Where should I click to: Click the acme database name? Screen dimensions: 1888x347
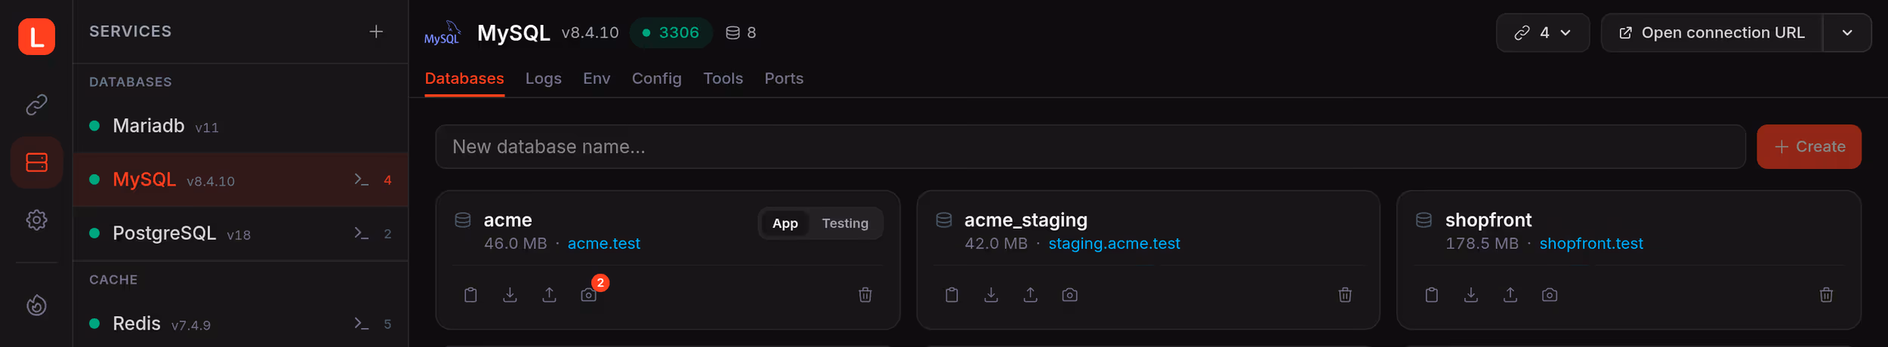507,220
